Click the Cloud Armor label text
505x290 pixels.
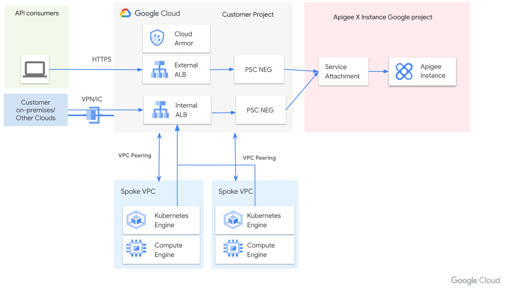183,38
